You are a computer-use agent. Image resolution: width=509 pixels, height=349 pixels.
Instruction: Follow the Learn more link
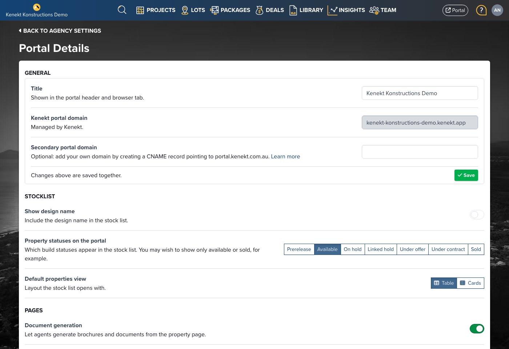coord(285,157)
